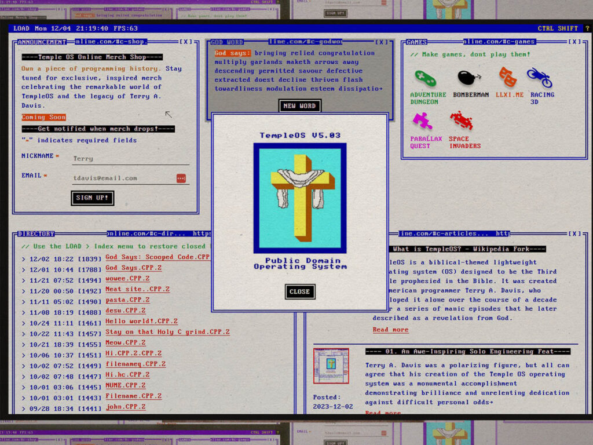Click the TempleOS cross logo image
Viewport: 593px width, 445px height.
pos(300,198)
